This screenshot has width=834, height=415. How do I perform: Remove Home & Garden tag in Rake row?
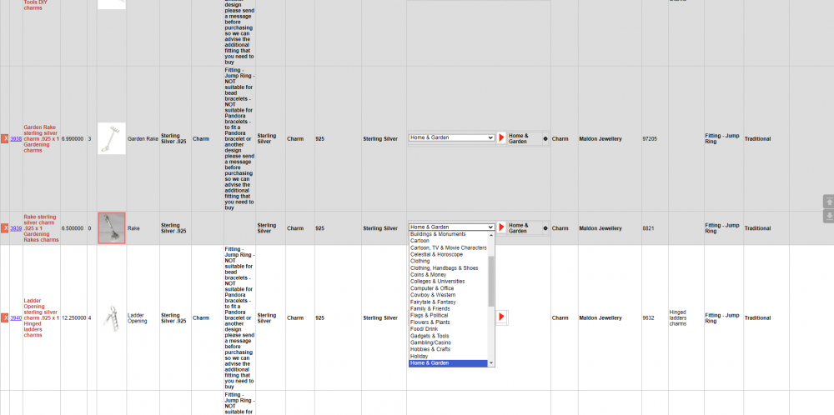tap(545, 228)
